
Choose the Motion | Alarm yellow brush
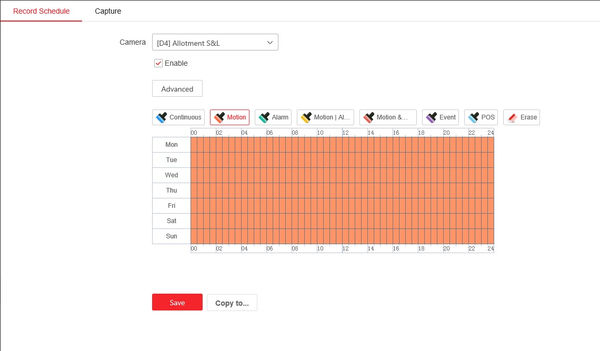click(x=325, y=117)
